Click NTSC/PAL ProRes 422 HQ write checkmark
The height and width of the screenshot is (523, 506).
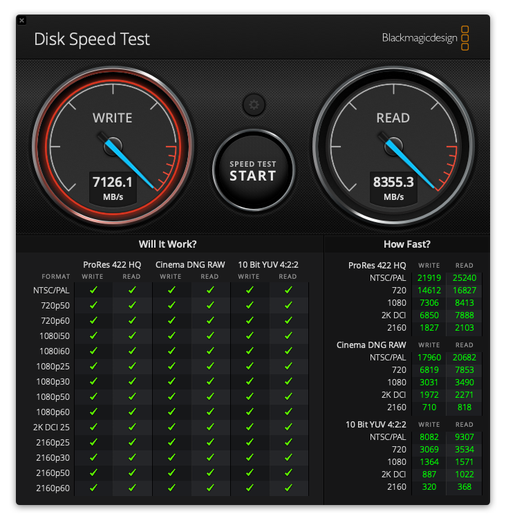(93, 290)
